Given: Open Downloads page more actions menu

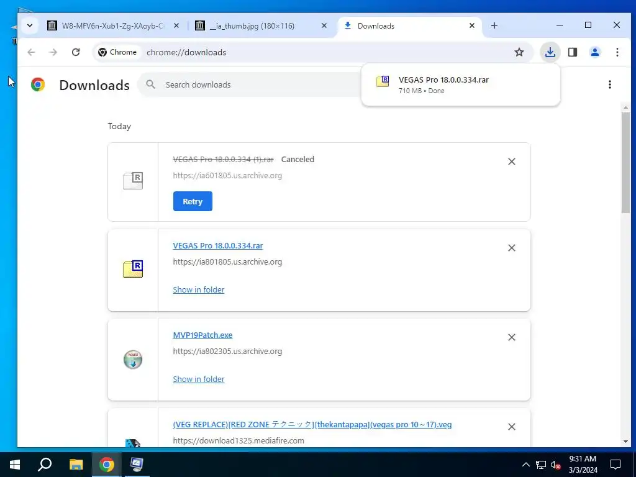Looking at the screenshot, I should point(610,84).
